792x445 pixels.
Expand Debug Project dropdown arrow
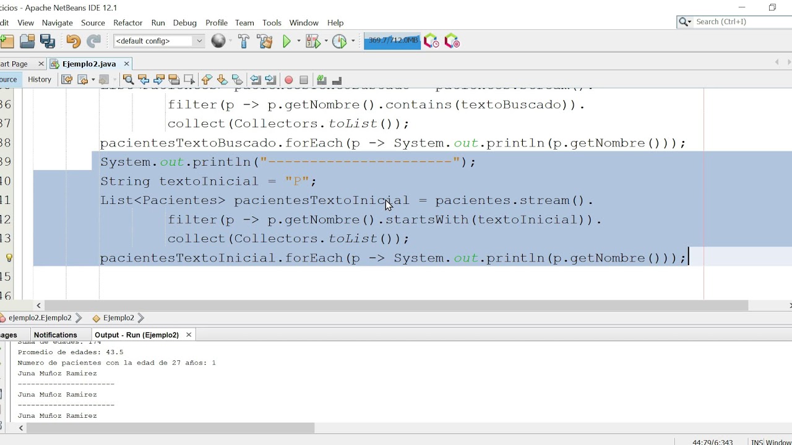325,41
